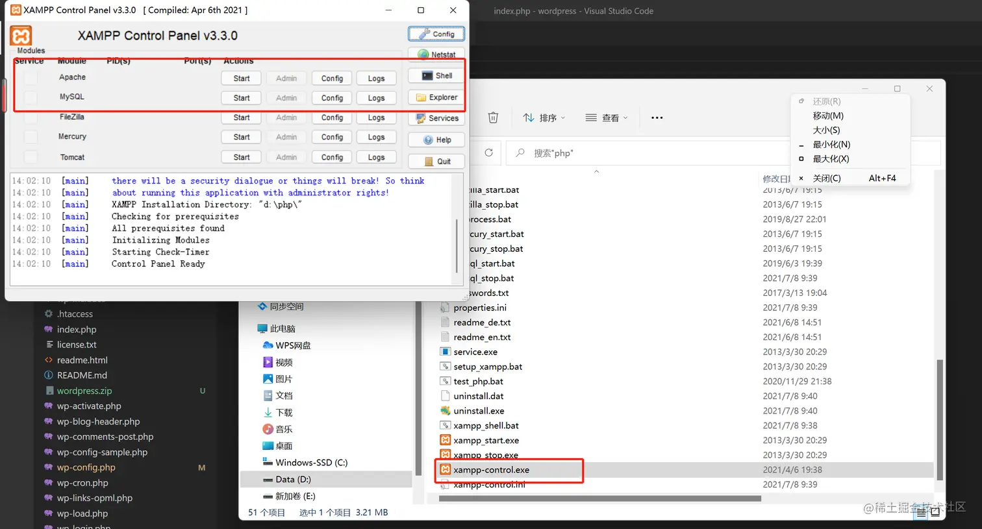The height and width of the screenshot is (529, 982).
Task: Open Services from XAMPP side buttons
Action: coord(436,118)
